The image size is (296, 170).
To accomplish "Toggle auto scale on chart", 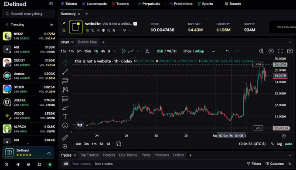I will (289, 144).
